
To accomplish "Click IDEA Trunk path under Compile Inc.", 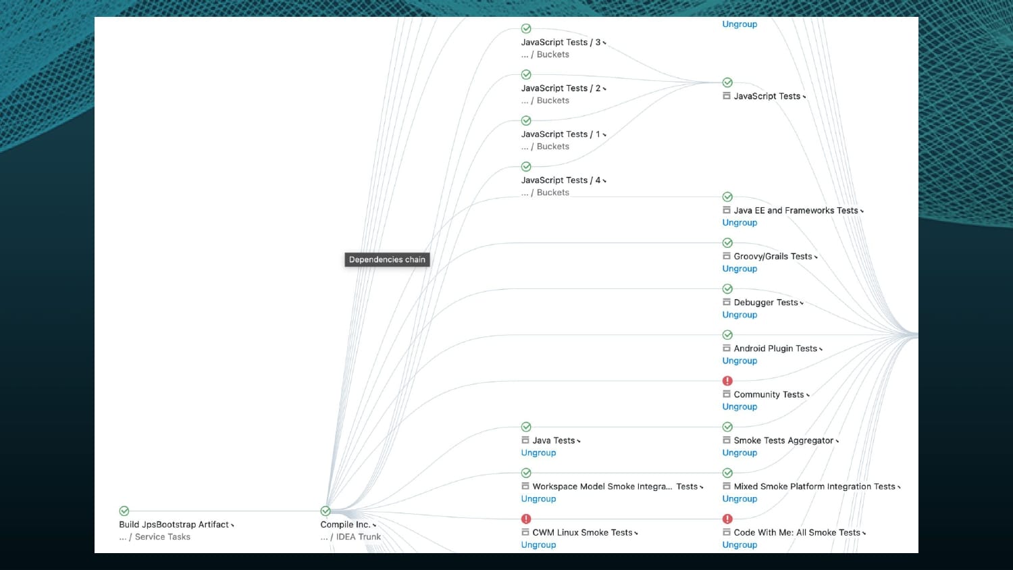I will [x=359, y=537].
